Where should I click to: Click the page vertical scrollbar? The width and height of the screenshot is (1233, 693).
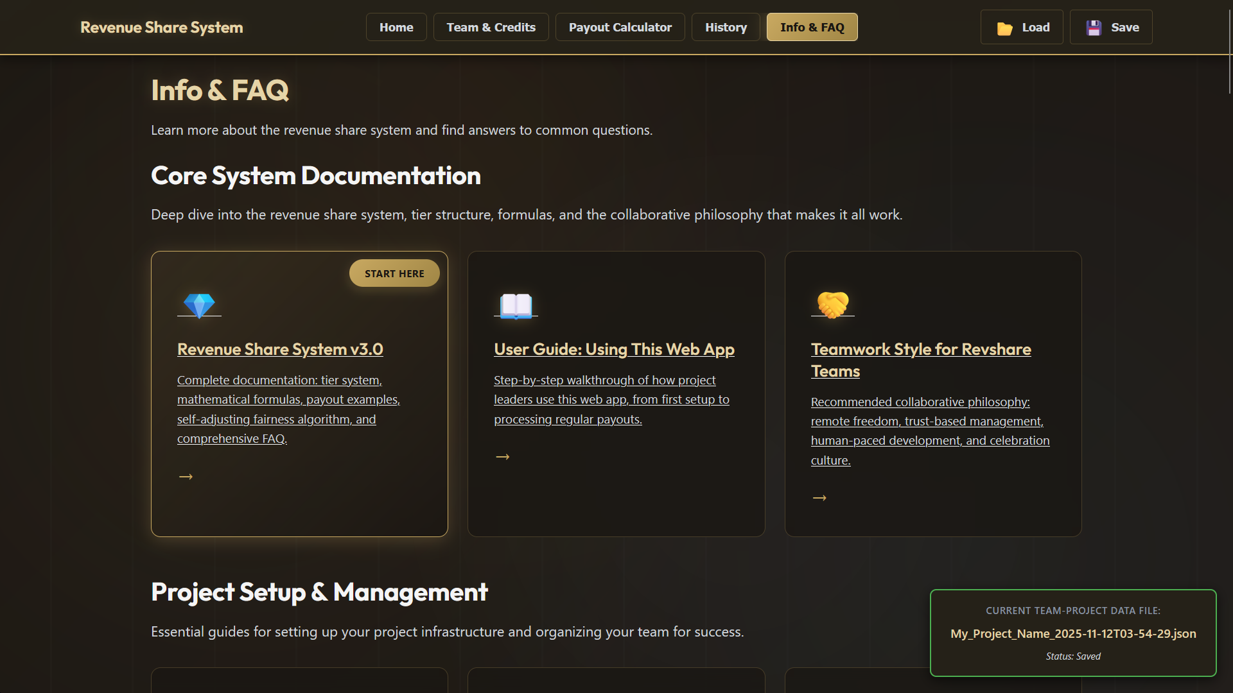pos(1229,51)
